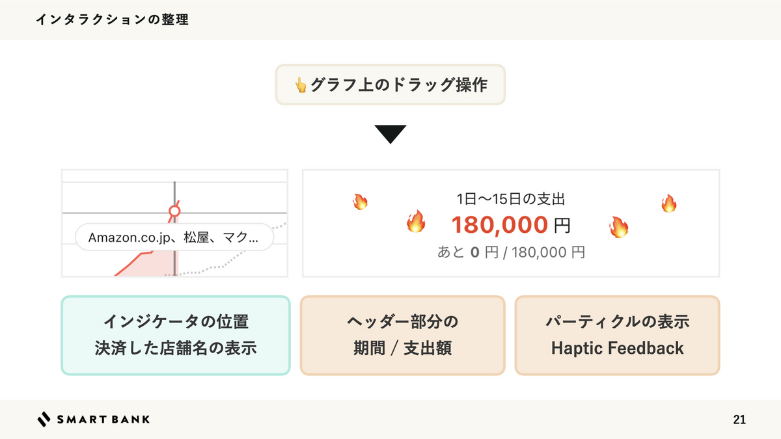The width and height of the screenshot is (781, 439).
Task: Click the red 180,000 円 amount
Action: click(511, 225)
